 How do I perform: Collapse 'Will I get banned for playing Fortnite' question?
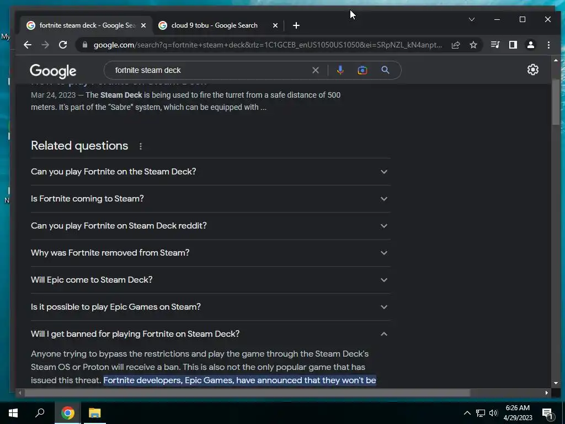point(210,334)
